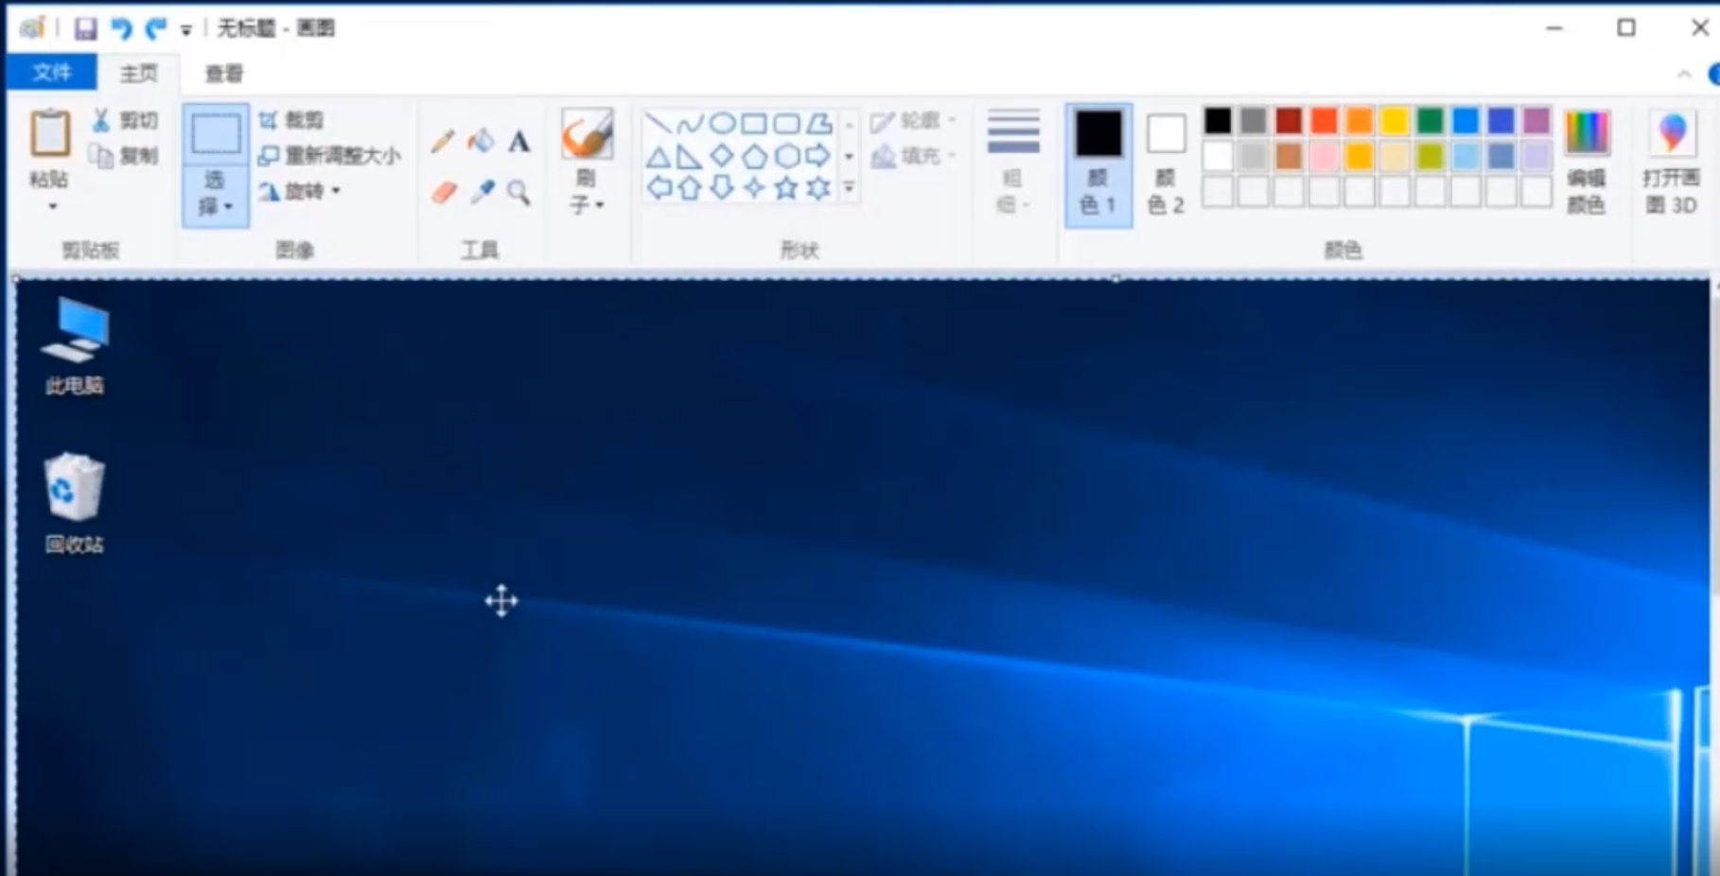Screen dimensions: 1720x876
Task: Pick the purple color swatch
Action: tap(1536, 121)
